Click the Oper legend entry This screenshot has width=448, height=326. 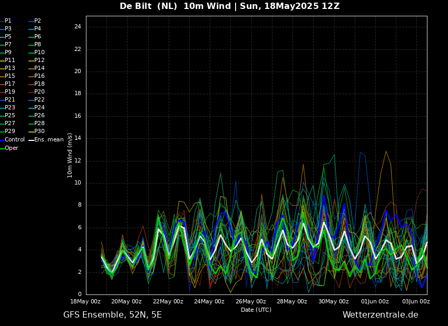(11, 148)
